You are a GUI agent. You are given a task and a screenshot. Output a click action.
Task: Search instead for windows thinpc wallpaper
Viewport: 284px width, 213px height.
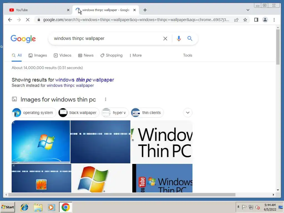[x=70, y=85]
